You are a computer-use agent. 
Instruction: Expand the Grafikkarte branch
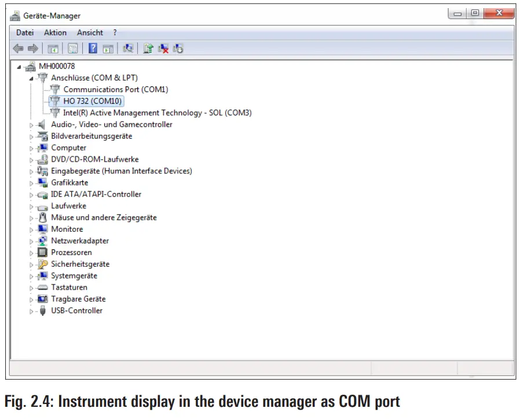pos(31,183)
